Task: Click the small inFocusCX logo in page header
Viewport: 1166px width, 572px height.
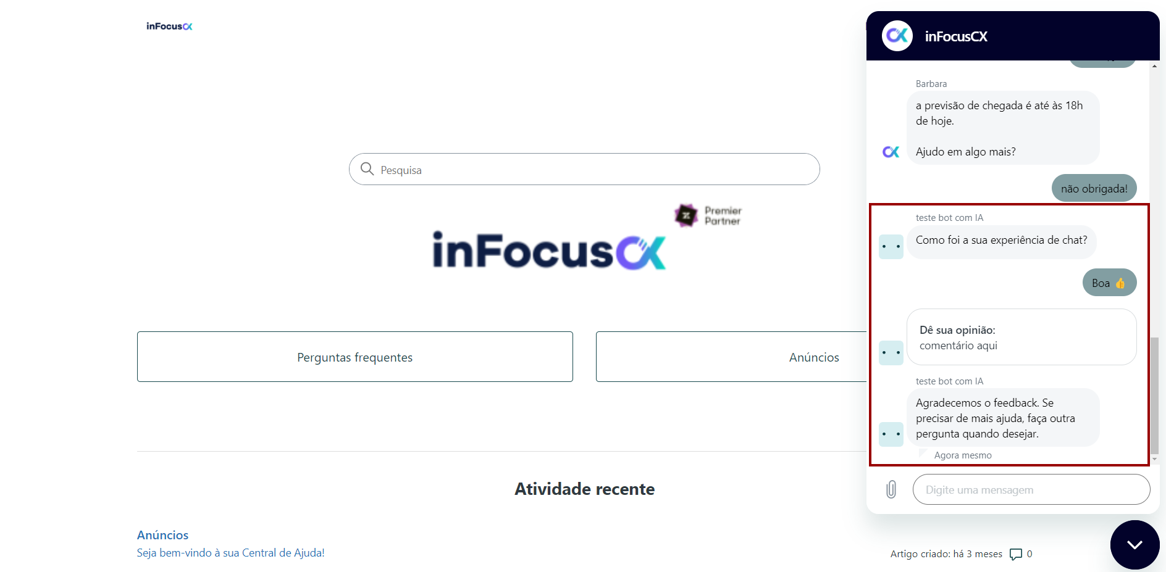Action: tap(169, 26)
